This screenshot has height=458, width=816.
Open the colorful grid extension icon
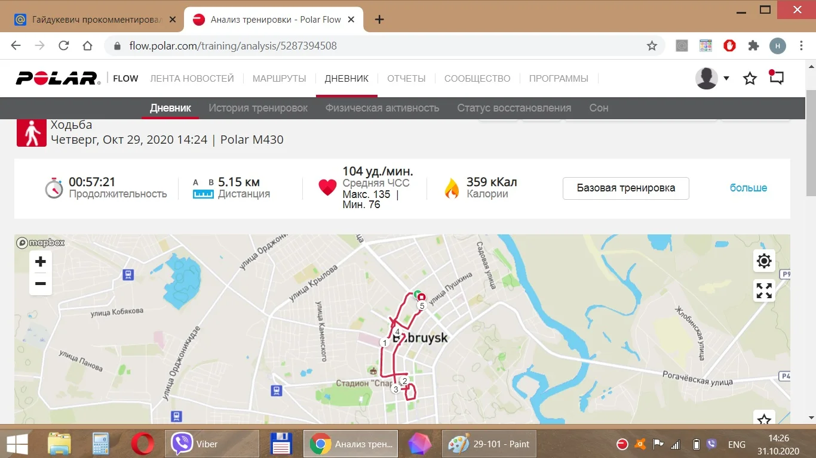[x=705, y=46]
